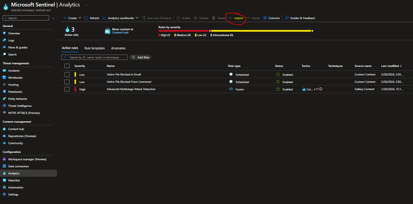Image resolution: width=413 pixels, height=204 pixels.
Task: Click Rule runs (Preview) in toolbar
Action: [157, 18]
